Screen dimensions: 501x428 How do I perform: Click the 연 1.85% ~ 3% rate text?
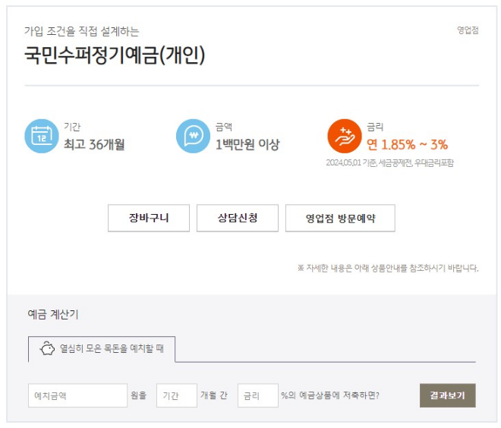(407, 144)
